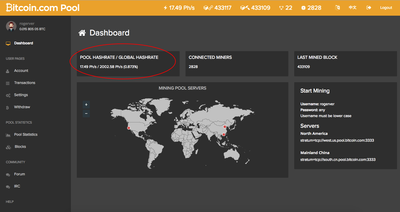
Task: Click the west.us.pool.bitcoin.com stratum address
Action: [337, 140]
